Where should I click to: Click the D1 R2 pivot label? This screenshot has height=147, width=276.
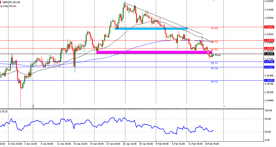(214, 42)
